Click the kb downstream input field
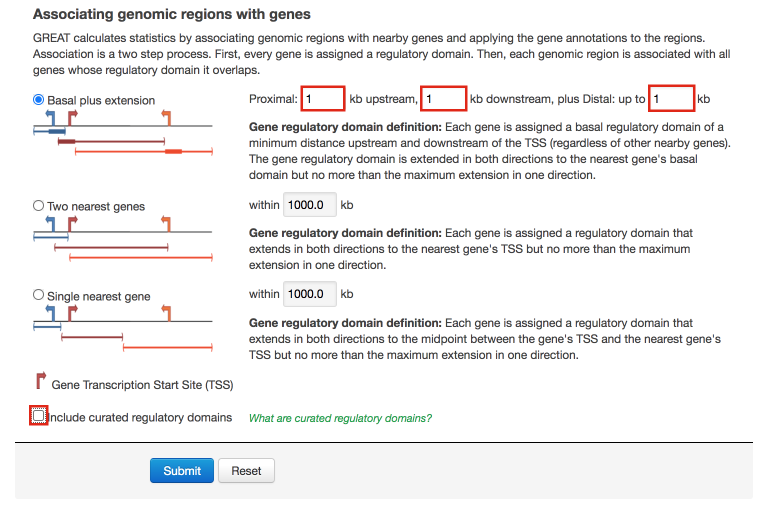772x512 pixels. 443,98
